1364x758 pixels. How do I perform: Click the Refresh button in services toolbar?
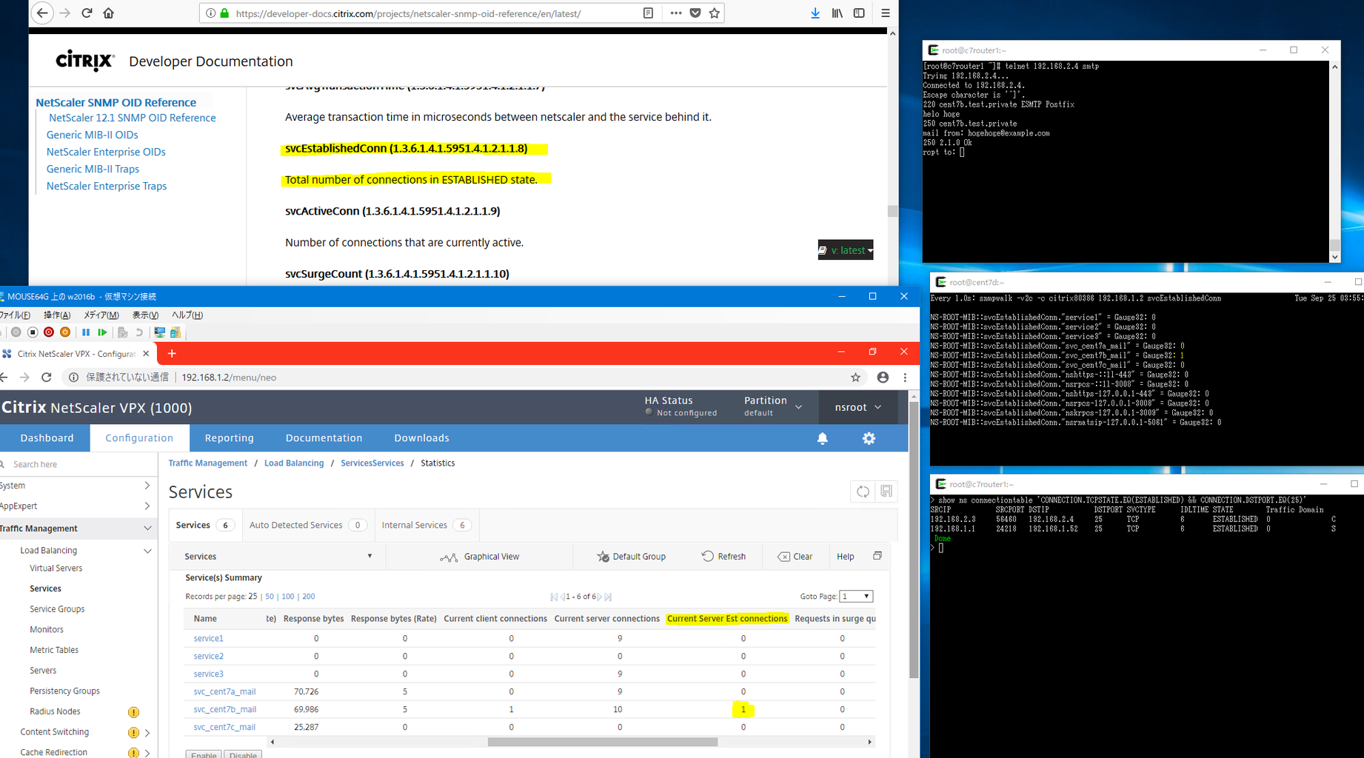pos(723,557)
